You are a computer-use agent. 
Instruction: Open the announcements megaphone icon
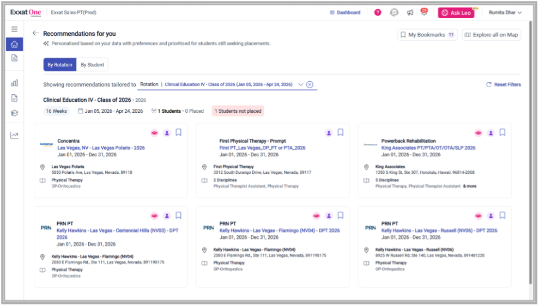point(410,13)
